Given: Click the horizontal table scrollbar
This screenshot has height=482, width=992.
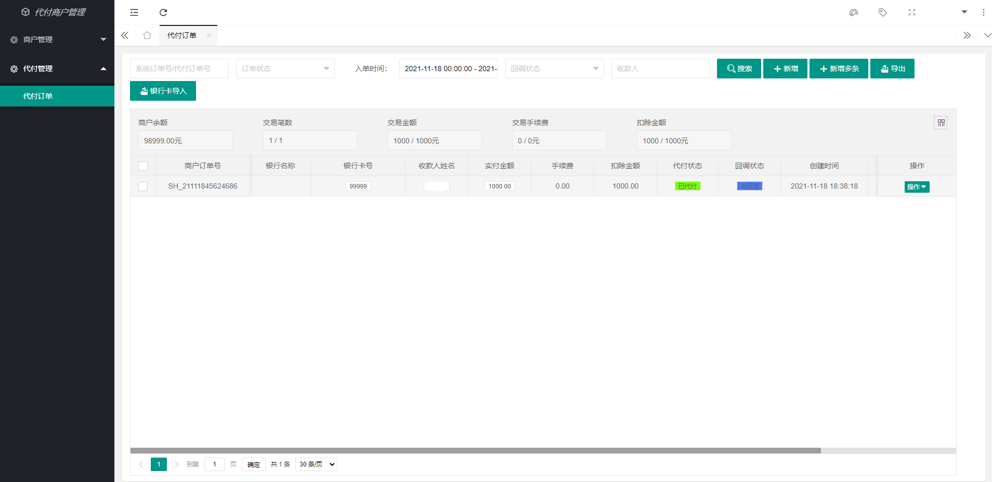Looking at the screenshot, I should click(x=475, y=451).
